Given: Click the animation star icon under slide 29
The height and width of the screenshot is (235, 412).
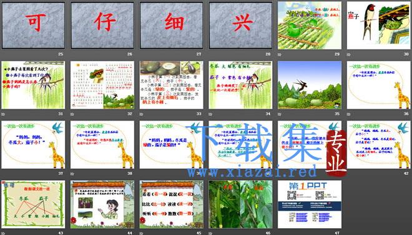Looking at the screenshot, I should tap(280, 54).
